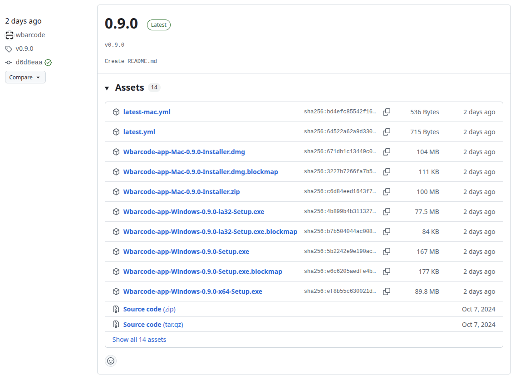Click the Latest release badge
The width and height of the screenshot is (515, 379).
coord(158,24)
